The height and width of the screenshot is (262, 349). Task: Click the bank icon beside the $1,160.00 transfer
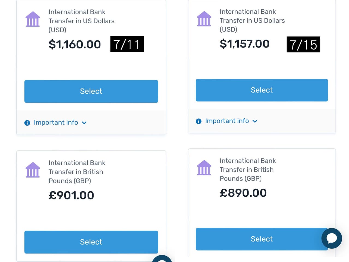(x=33, y=19)
